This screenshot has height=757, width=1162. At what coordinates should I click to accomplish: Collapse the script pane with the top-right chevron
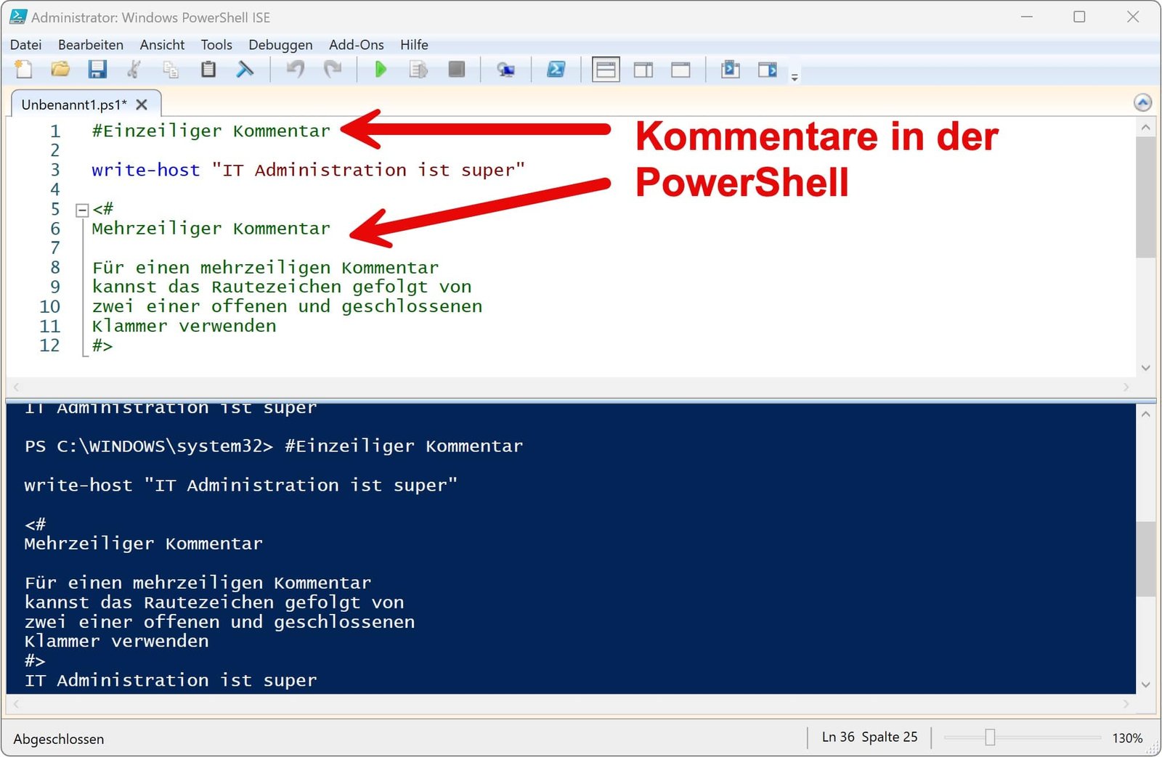1142,103
